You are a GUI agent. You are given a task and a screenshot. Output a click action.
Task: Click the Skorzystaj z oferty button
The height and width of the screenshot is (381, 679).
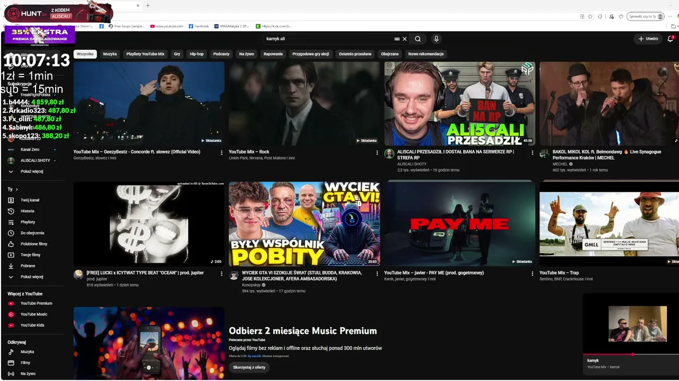tap(249, 367)
